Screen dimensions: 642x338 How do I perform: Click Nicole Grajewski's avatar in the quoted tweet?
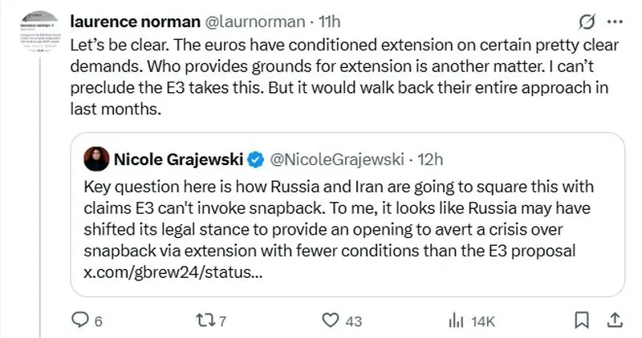pos(98,159)
